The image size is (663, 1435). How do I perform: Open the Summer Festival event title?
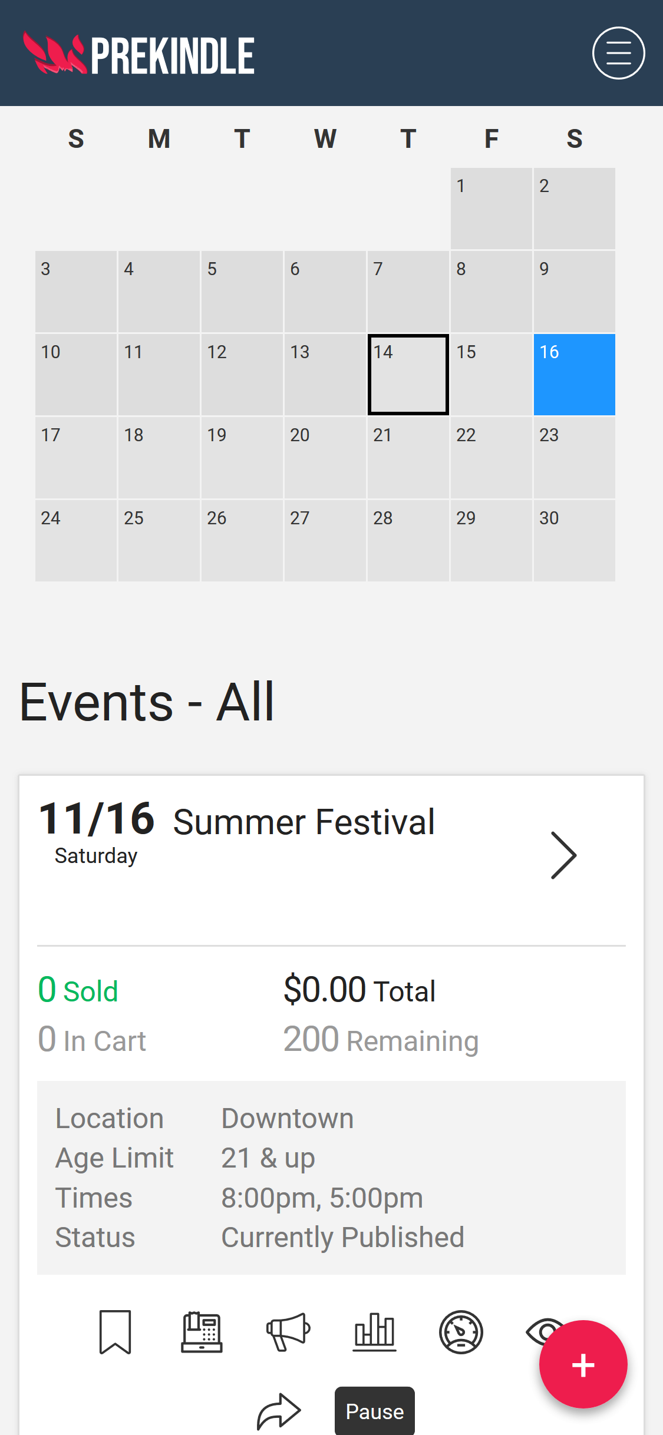304,822
